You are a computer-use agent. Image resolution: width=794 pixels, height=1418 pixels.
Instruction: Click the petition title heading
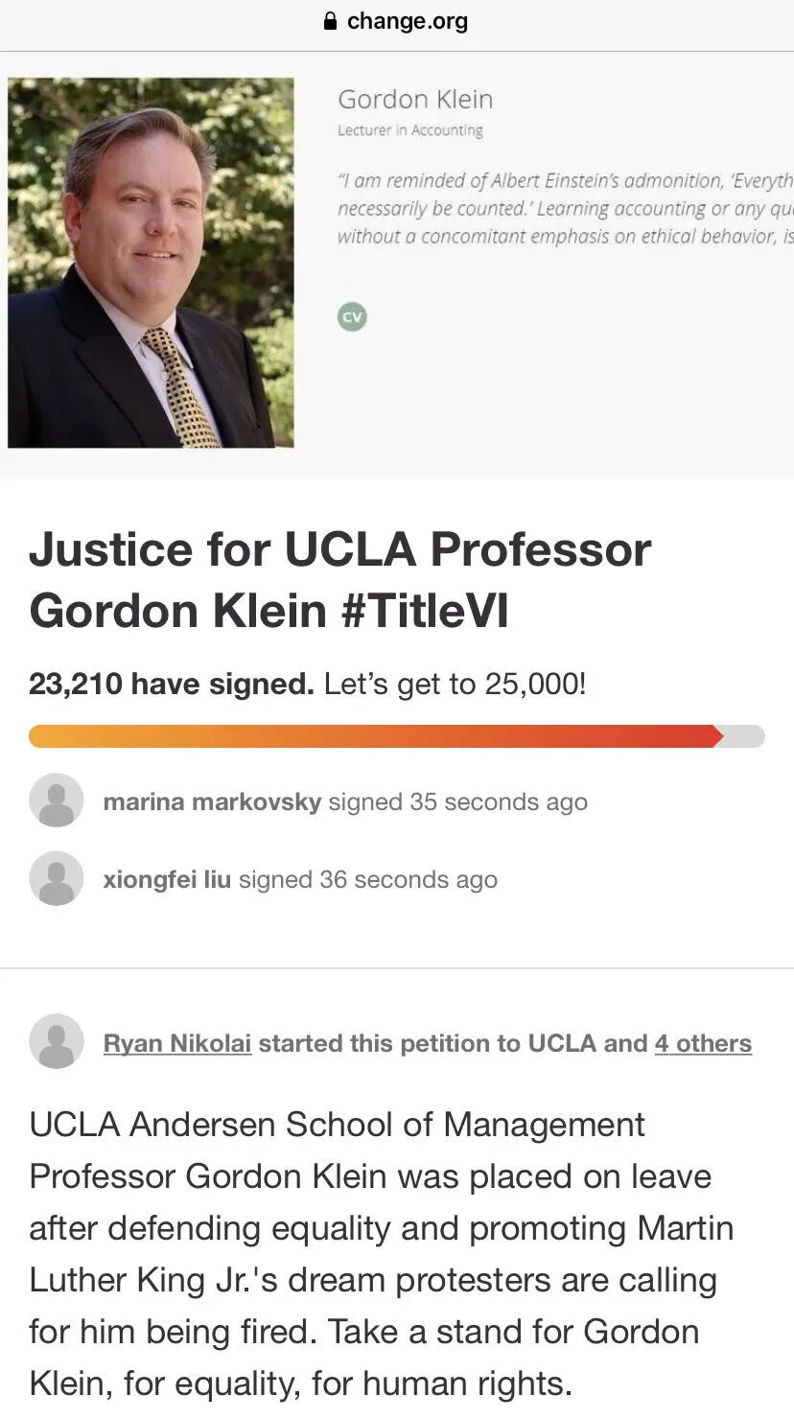pos(340,579)
